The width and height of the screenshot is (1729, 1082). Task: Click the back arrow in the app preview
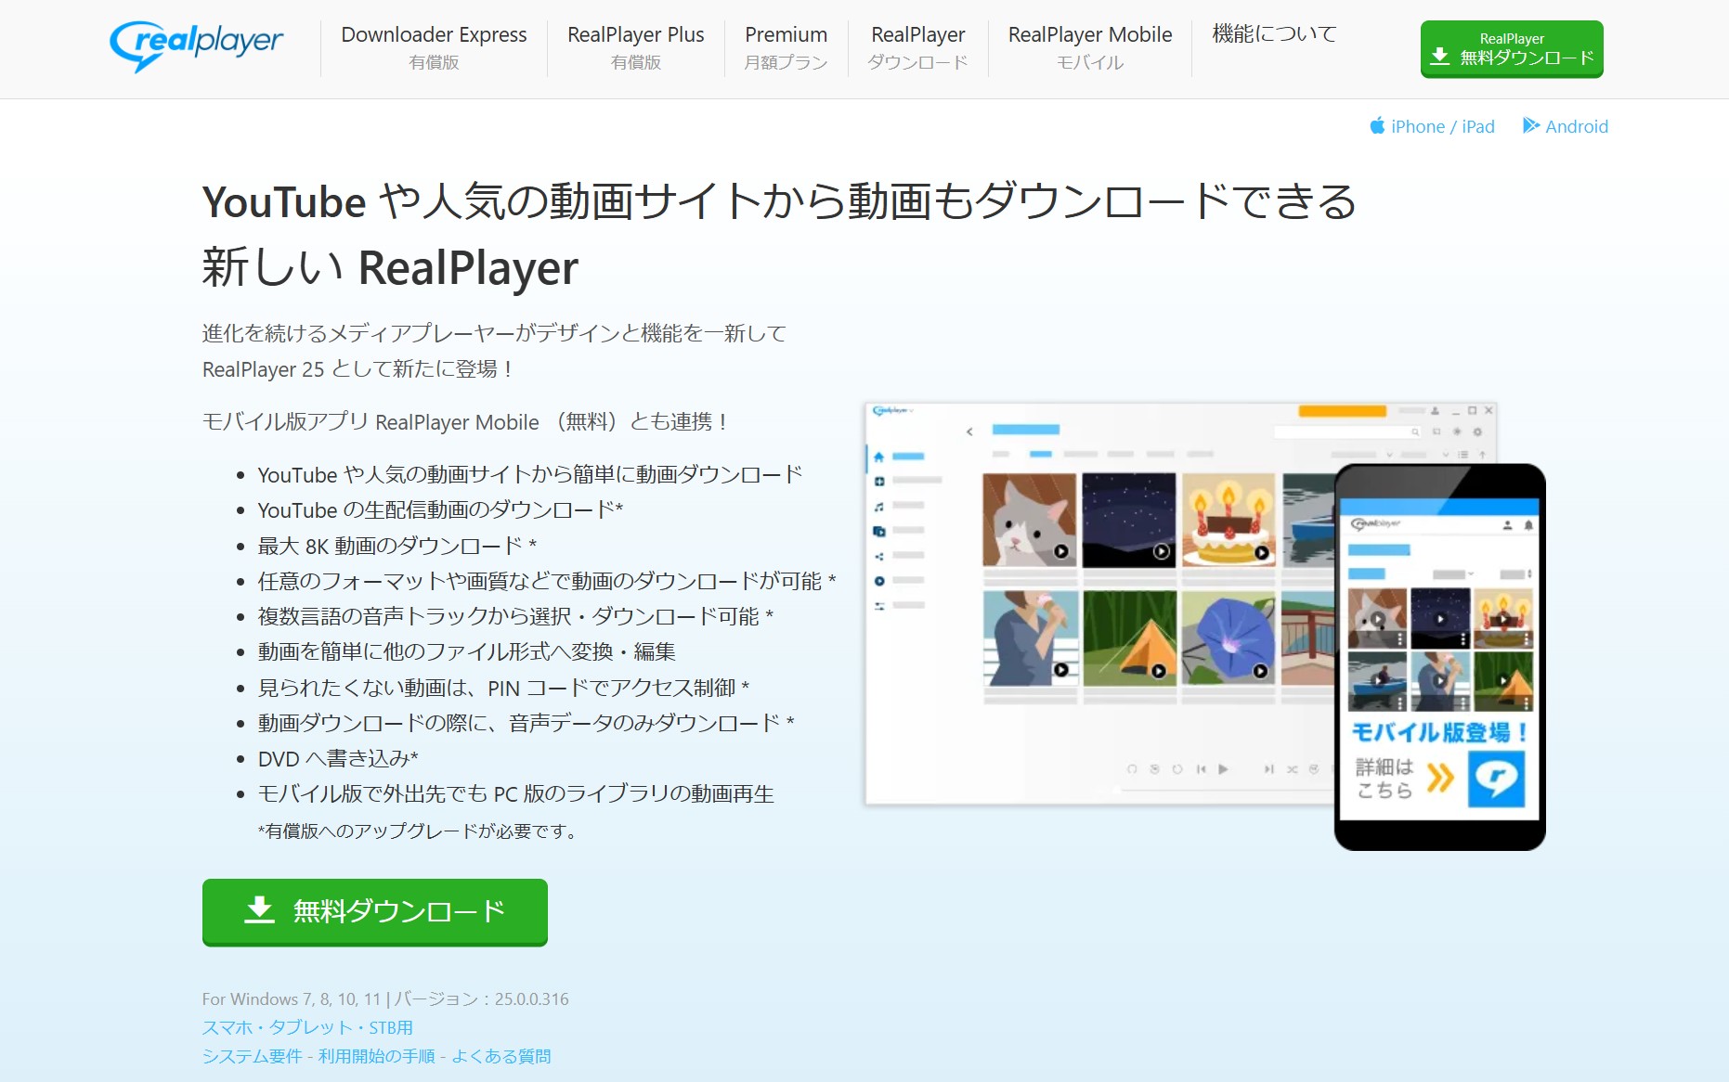point(969,432)
